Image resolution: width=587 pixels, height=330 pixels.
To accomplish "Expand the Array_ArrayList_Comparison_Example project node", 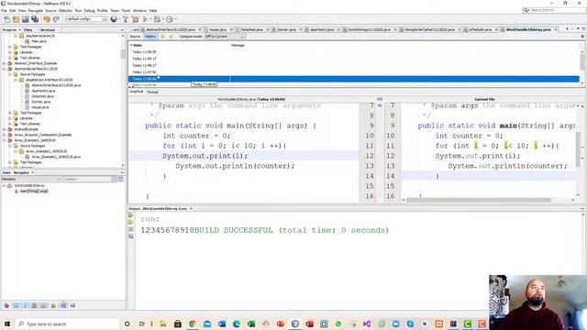I will pos(5,135).
